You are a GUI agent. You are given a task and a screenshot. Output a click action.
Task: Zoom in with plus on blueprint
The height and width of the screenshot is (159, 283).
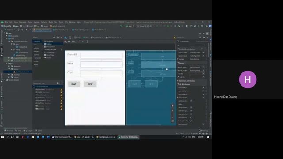point(172,110)
